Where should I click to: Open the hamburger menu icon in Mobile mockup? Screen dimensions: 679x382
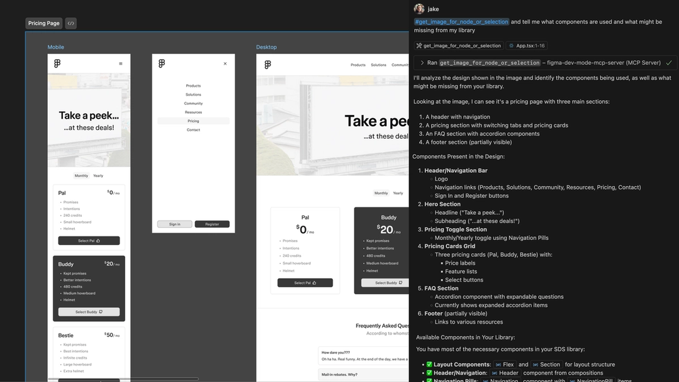click(120, 62)
